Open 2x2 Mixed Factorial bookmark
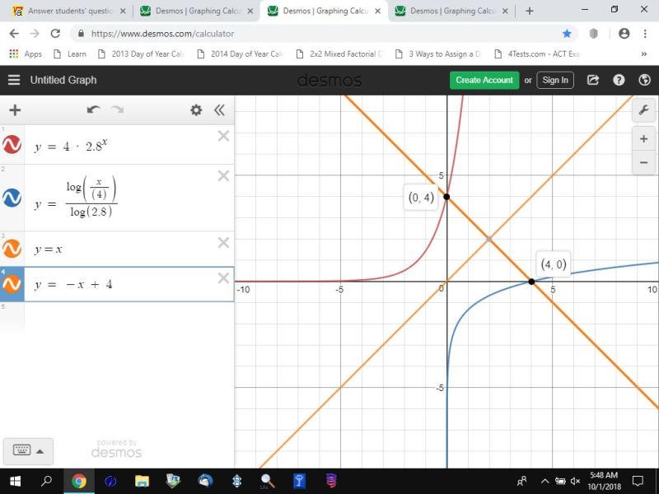 [339, 54]
